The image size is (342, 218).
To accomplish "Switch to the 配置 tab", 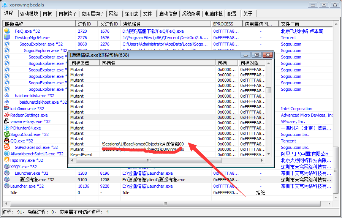I will (232, 14).
